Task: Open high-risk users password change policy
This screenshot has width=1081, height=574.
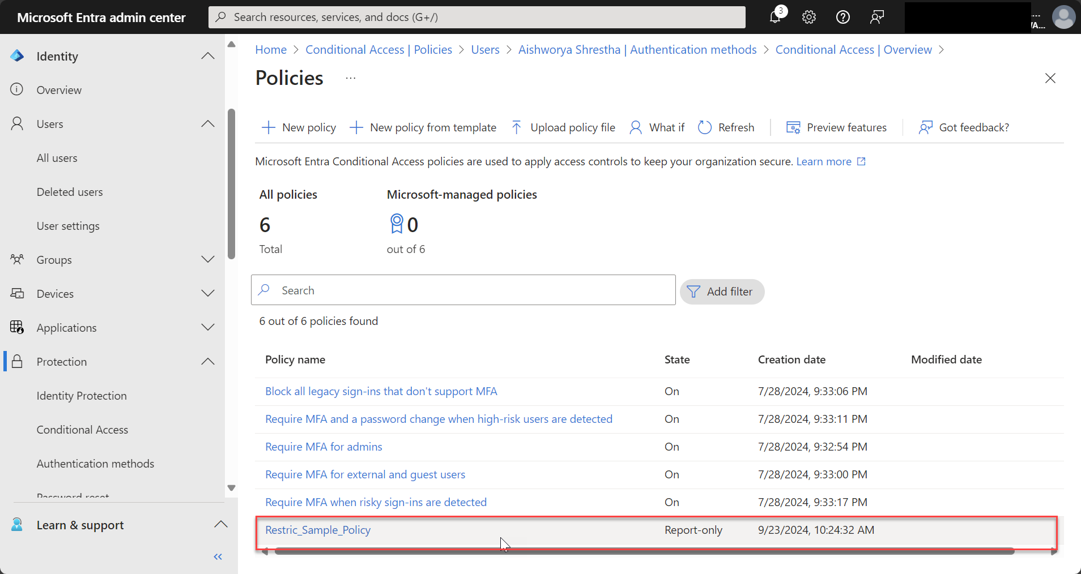Action: coord(439,419)
